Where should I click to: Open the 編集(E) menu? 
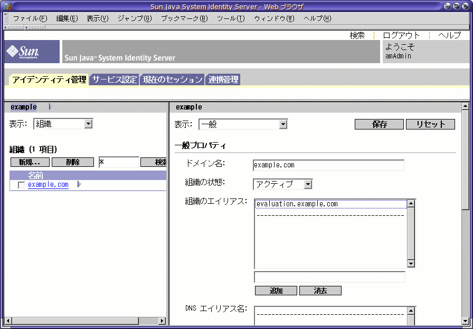tap(67, 18)
